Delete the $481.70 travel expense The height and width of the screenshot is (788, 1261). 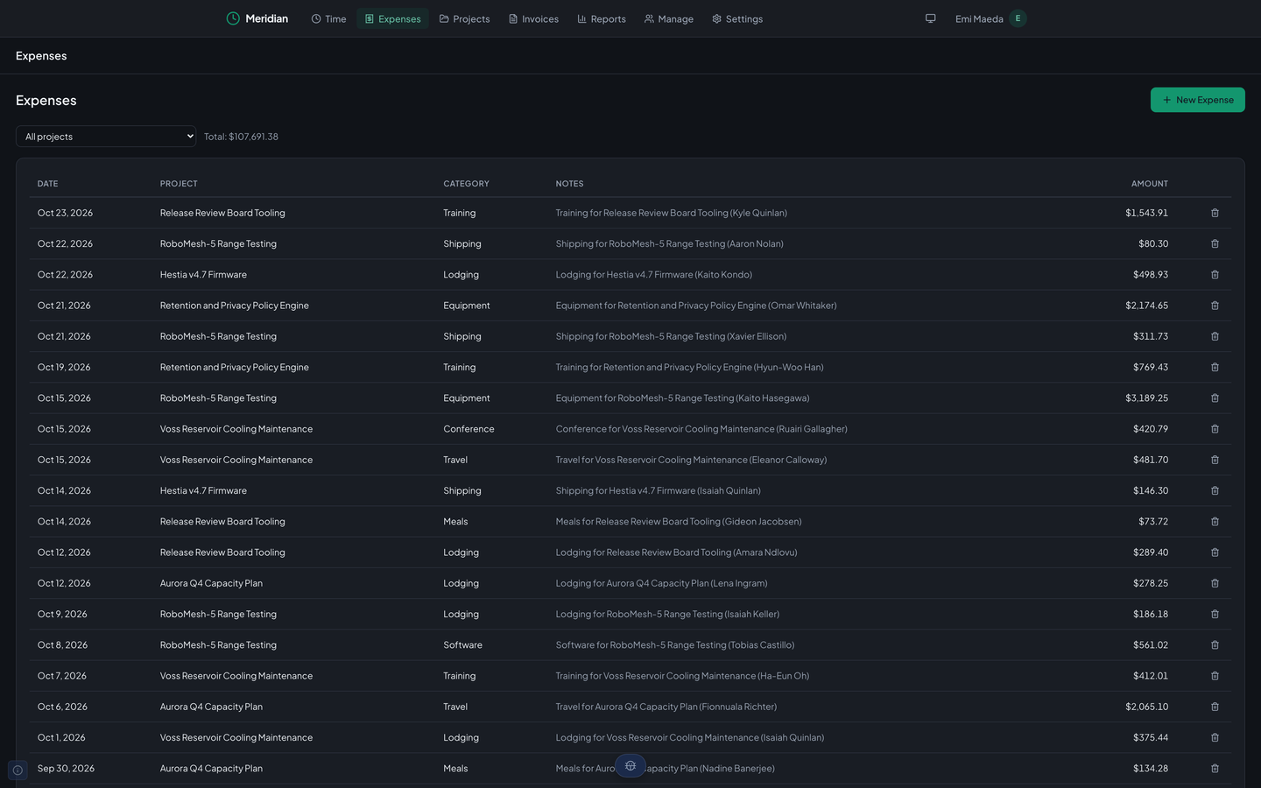(1215, 460)
